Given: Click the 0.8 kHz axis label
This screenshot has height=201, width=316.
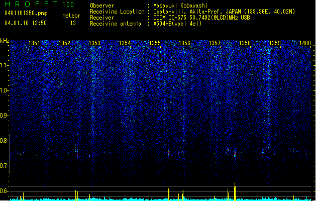Looking at the screenshot, I should coord(5,141).
